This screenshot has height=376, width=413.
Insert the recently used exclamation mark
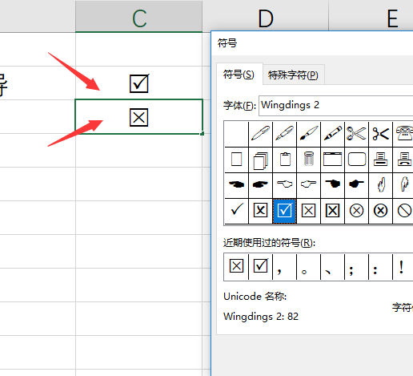pos(401,267)
